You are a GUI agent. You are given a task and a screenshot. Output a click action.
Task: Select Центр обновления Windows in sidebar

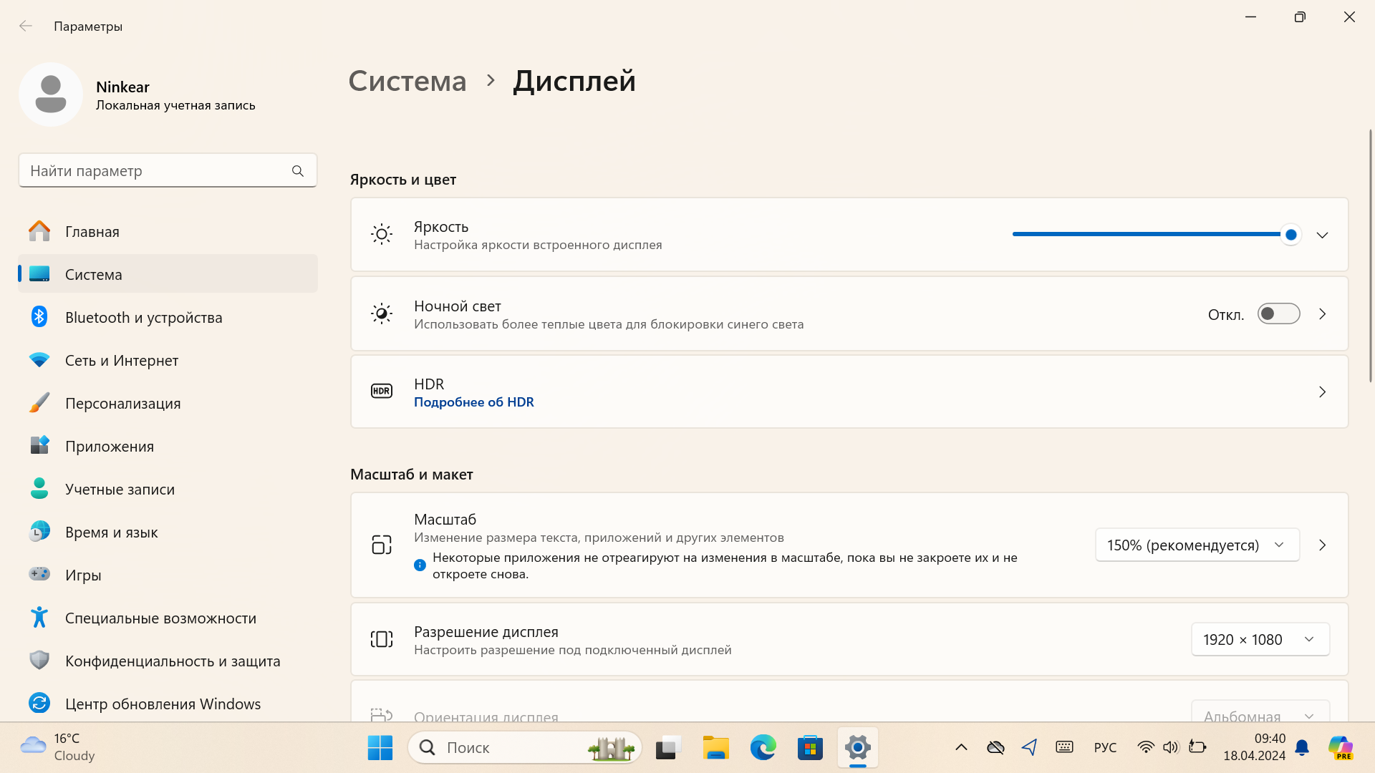[163, 704]
